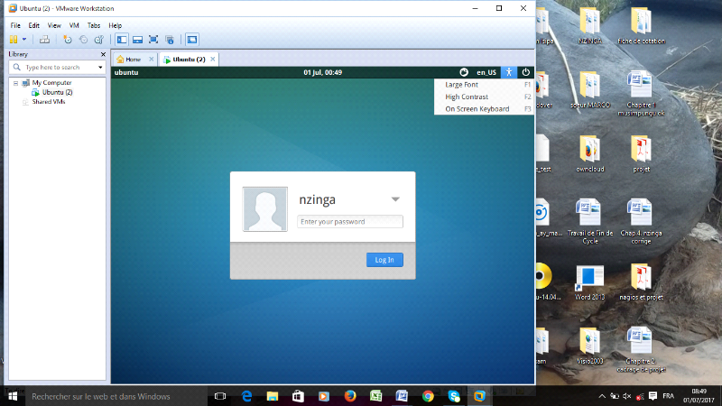
Task: Click the session selector icon beside en_US
Action: coord(464,72)
